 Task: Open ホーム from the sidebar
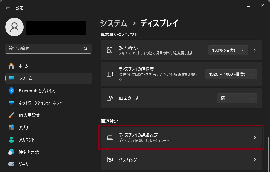(23, 66)
